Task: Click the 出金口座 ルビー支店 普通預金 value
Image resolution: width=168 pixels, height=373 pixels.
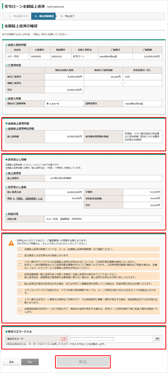Action: (64, 219)
